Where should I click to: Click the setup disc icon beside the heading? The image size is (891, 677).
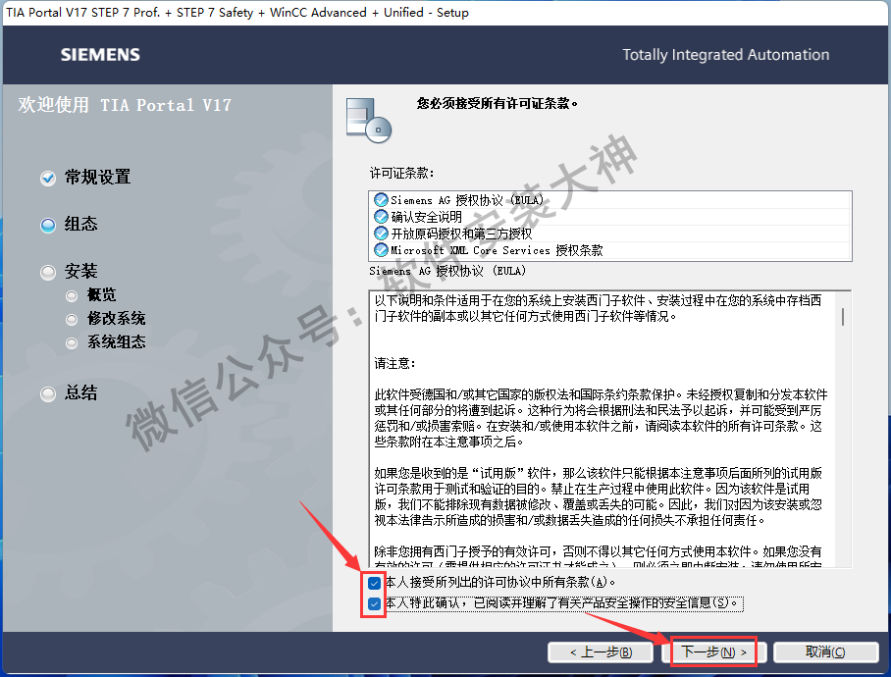click(369, 120)
